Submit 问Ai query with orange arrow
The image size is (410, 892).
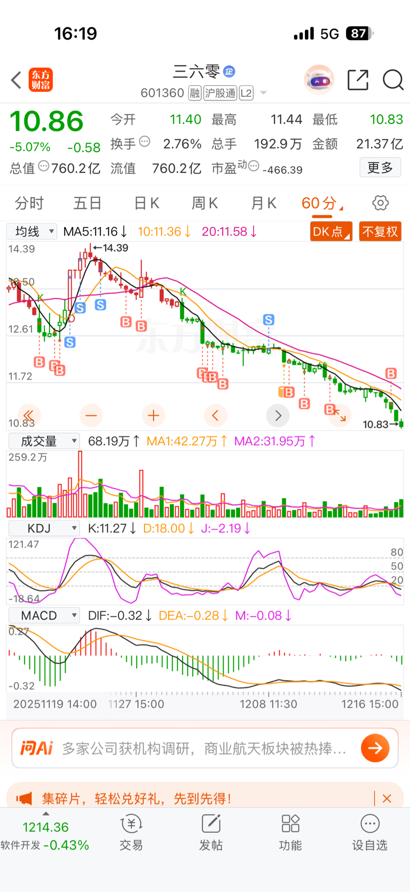click(x=375, y=748)
